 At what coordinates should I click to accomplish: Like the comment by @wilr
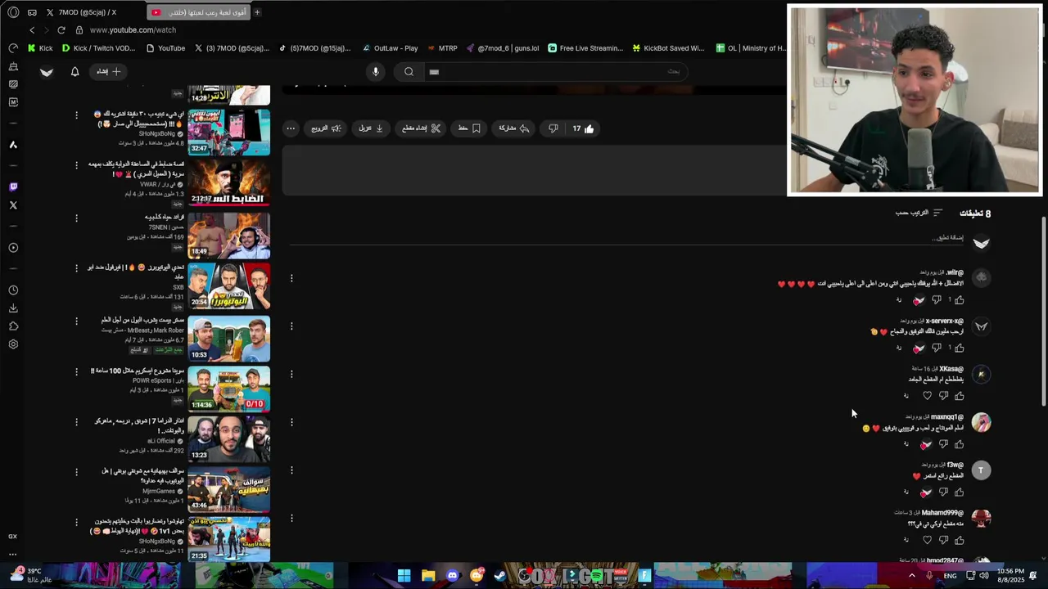[x=959, y=300]
